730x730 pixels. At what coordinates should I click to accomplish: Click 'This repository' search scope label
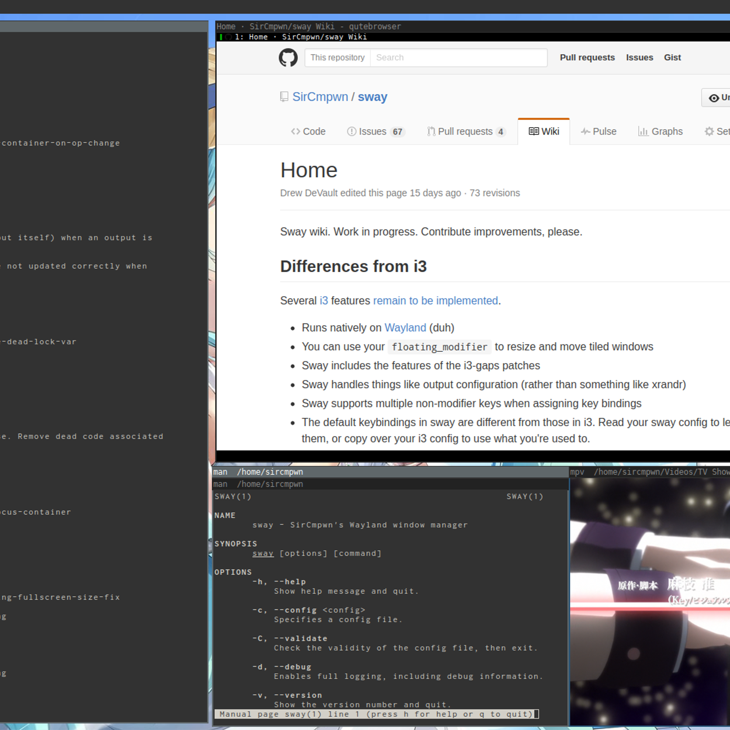coord(338,57)
